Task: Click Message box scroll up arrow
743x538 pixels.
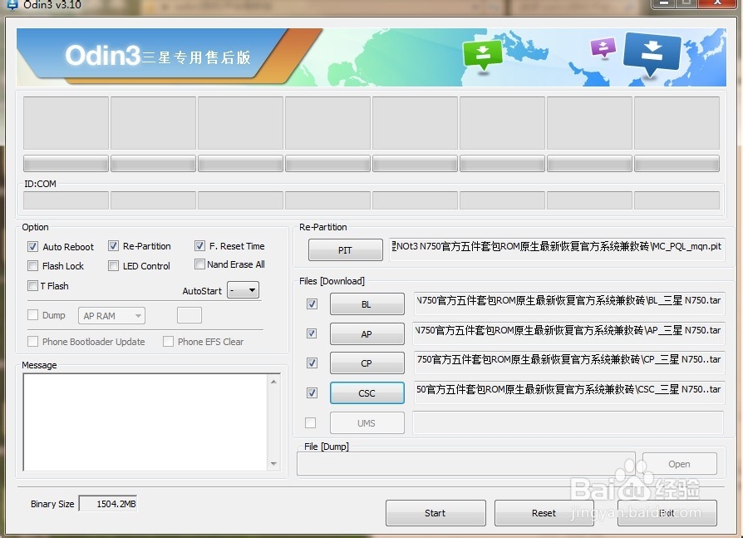Action: (x=274, y=381)
